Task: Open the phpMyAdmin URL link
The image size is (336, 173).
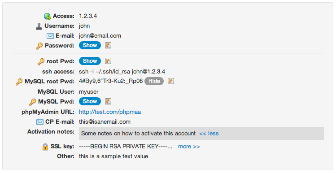Action: 110,112
